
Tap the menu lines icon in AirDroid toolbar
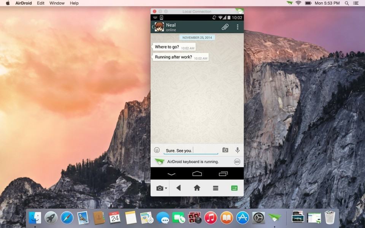click(x=216, y=188)
